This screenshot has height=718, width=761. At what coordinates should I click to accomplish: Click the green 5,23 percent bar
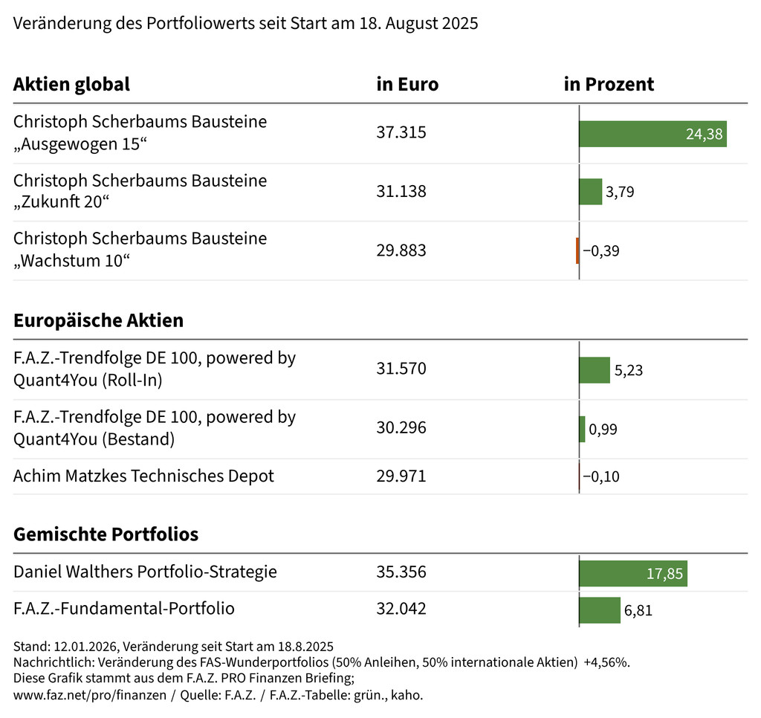click(x=594, y=370)
